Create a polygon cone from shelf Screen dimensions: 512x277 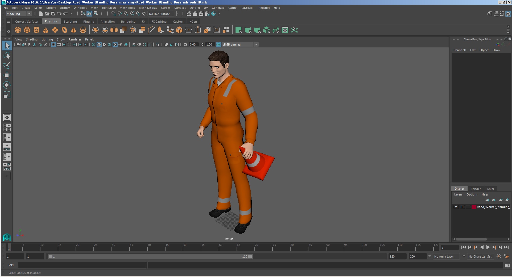click(46, 30)
